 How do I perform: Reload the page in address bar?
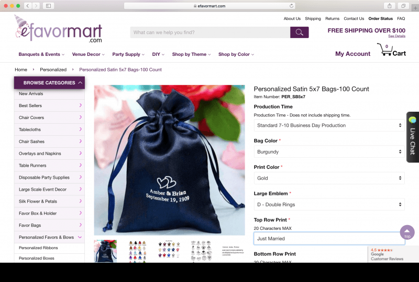click(291, 6)
